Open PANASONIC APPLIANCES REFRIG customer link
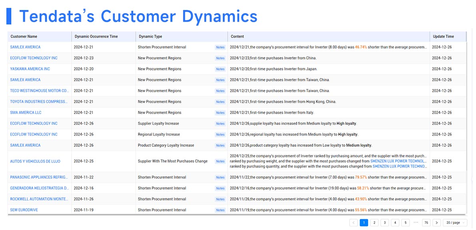Viewport: 476px width, 230px height. tap(39, 177)
